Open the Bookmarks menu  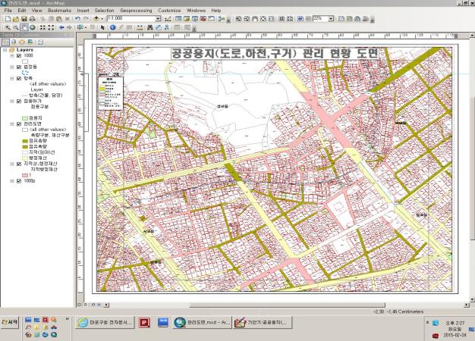pos(59,11)
